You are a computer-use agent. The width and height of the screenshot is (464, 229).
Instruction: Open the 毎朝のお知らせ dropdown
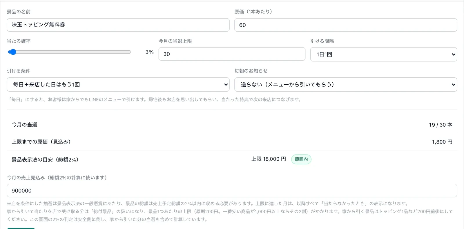coord(346,84)
